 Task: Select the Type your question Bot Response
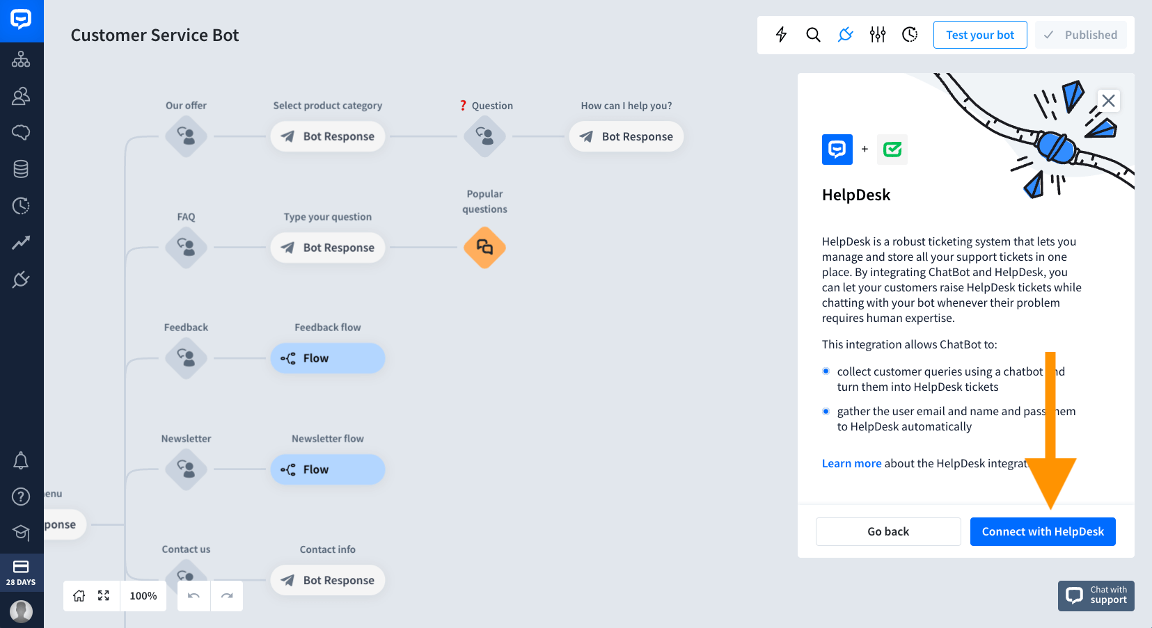(x=328, y=248)
